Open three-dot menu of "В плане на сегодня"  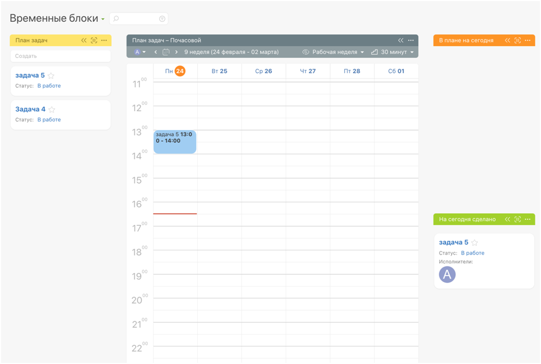point(528,41)
